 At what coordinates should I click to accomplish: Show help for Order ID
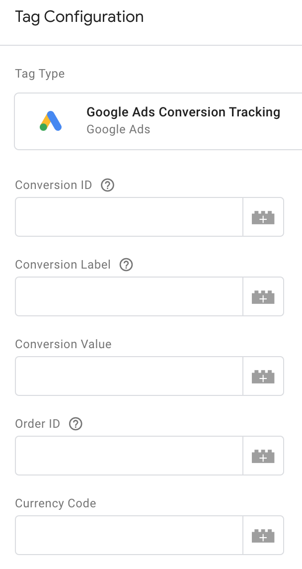(x=75, y=424)
